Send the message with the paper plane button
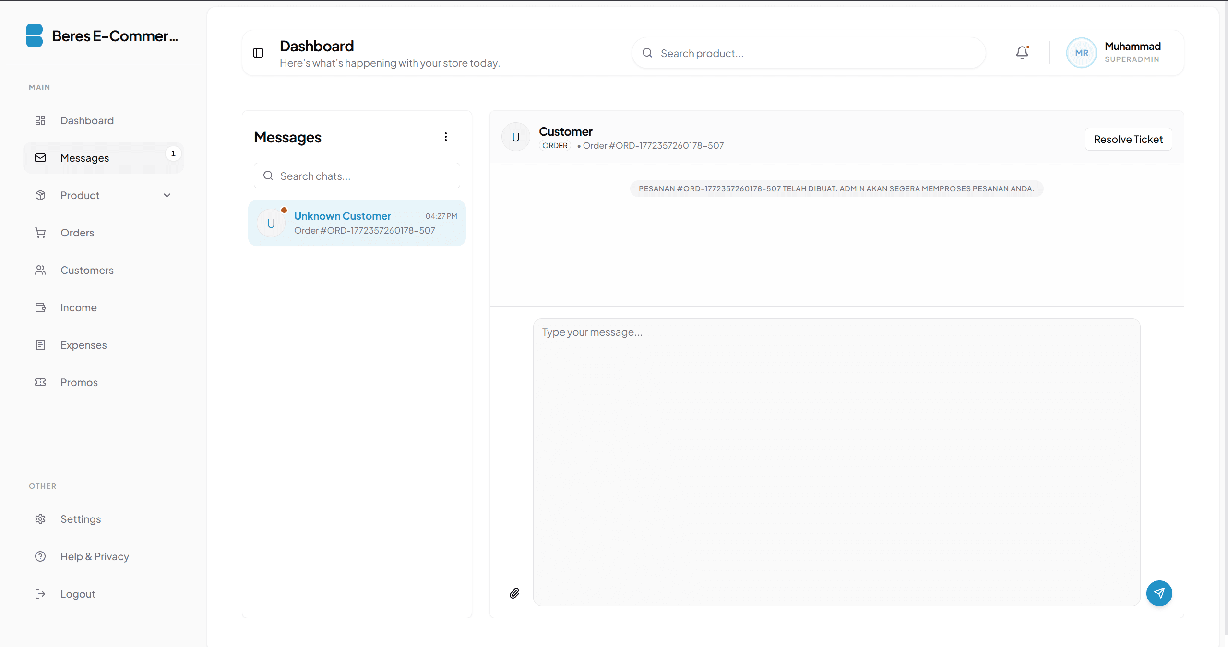1228x647 pixels. (1159, 593)
